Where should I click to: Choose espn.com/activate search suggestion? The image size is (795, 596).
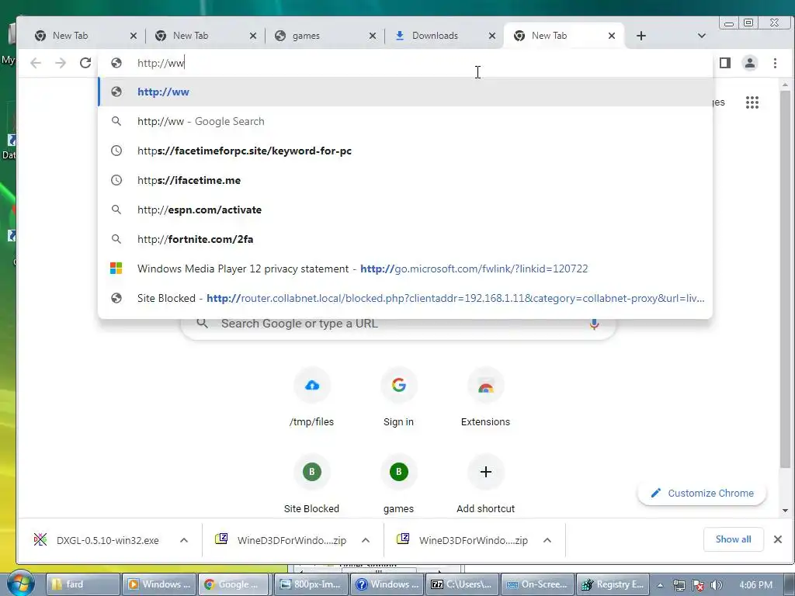pyautogui.click(x=405, y=210)
